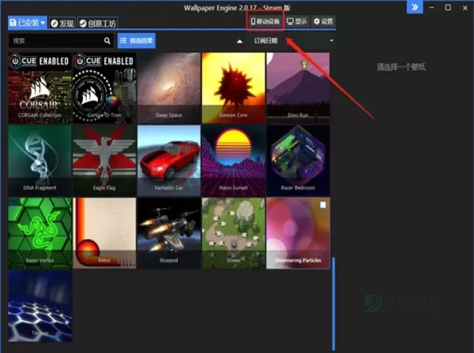
Task: Open the 订阅日期 sort order dropdown
Action: pos(293,41)
